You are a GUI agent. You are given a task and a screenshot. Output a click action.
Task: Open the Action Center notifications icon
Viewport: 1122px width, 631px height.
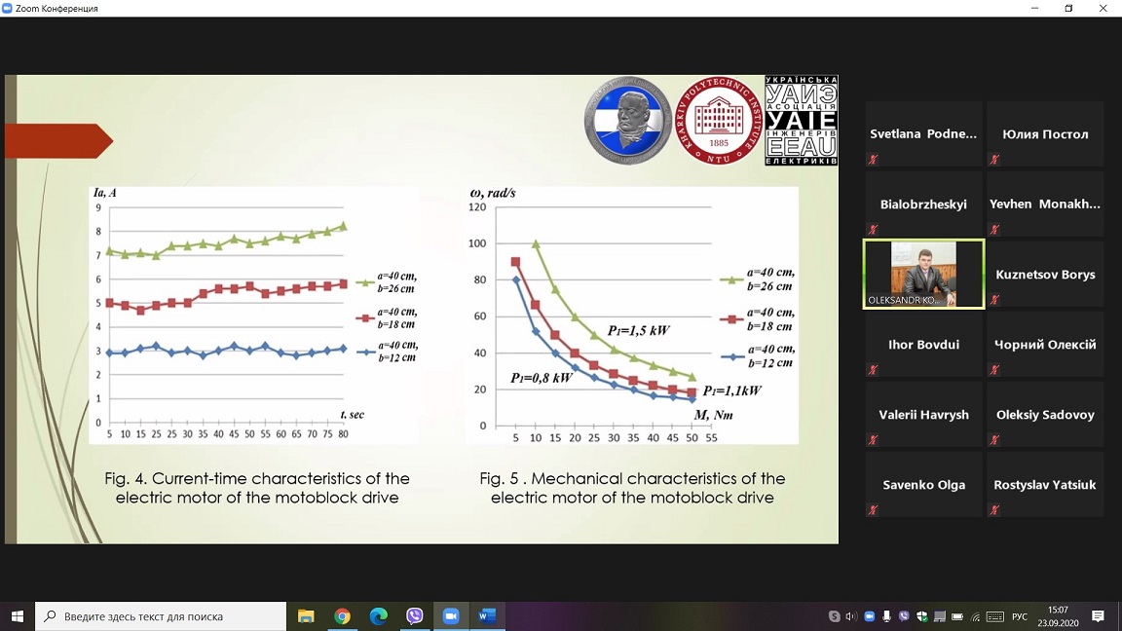point(1099,616)
